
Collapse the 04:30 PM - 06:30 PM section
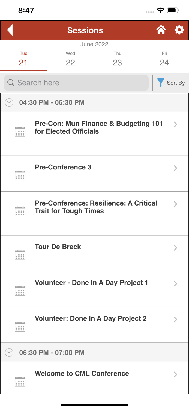tap(9, 102)
